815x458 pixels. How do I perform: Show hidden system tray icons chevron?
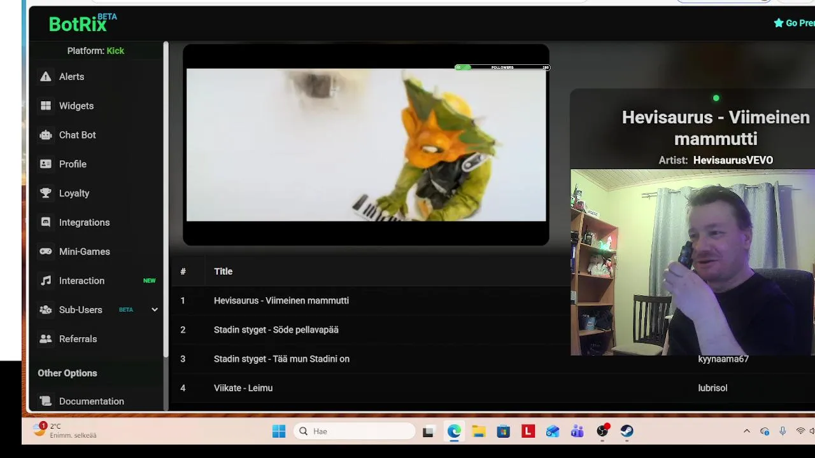747,431
